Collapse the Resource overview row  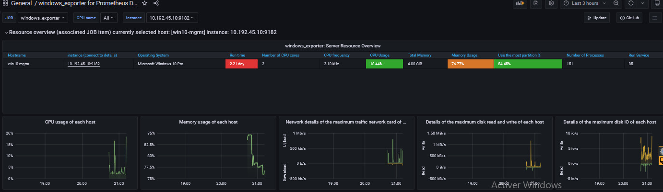6,33
